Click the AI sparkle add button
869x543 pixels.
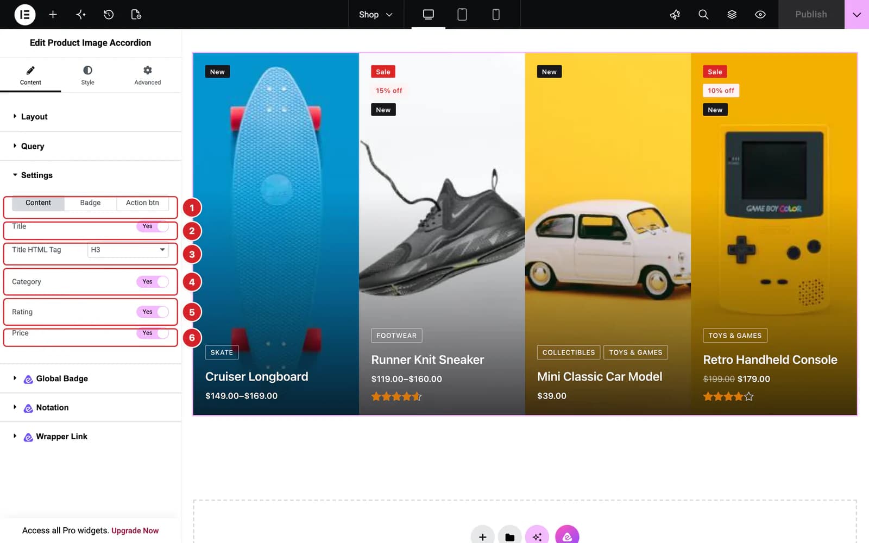[537, 534]
